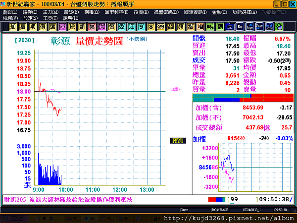Image resolution: width=297 pixels, height=223 pixels.
Task: Select the 智 toolbar icon
Action: pos(111,27)
